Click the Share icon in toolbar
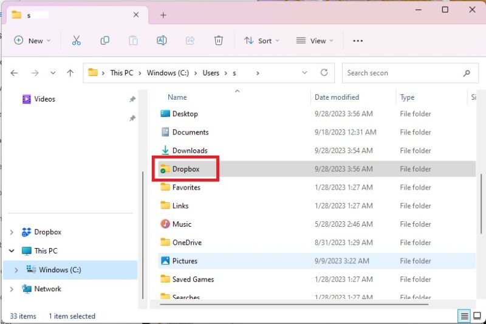The image size is (486, 324). pos(190,41)
